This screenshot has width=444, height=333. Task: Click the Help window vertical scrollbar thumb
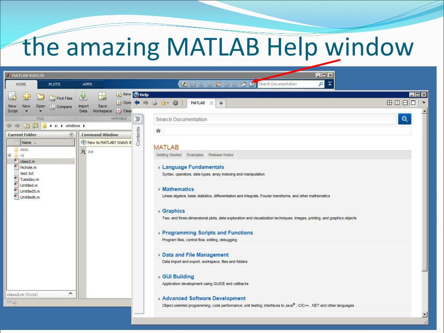pyautogui.click(x=424, y=193)
